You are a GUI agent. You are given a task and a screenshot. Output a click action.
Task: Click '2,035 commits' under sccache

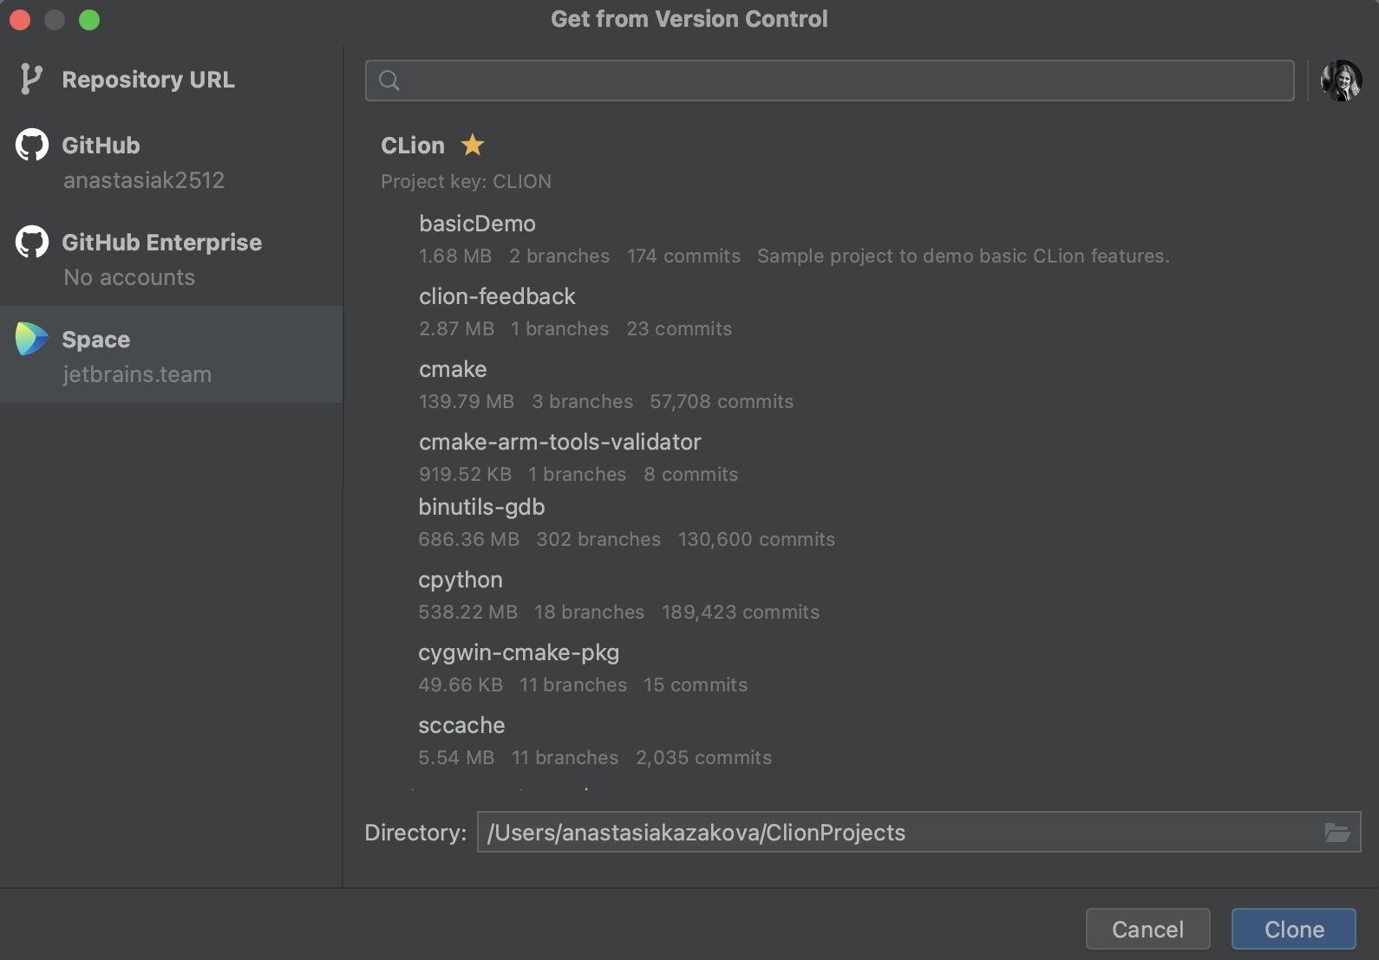[x=703, y=757]
